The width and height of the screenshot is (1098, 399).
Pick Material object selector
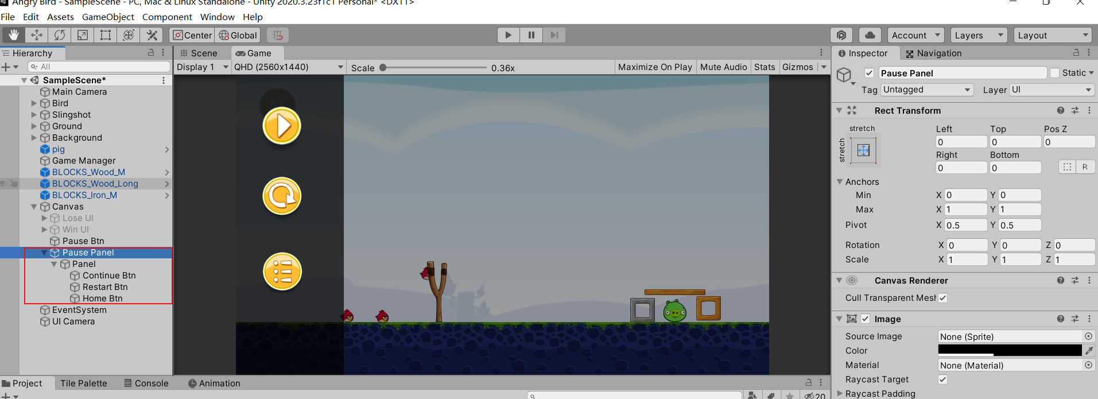1088,365
